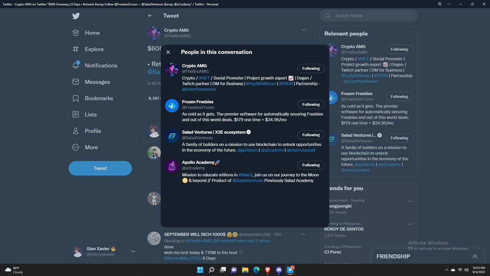The height and width of the screenshot is (276, 490).
Task: Toggle Following for Crypto AMG in Relevant people
Action: coord(399,49)
